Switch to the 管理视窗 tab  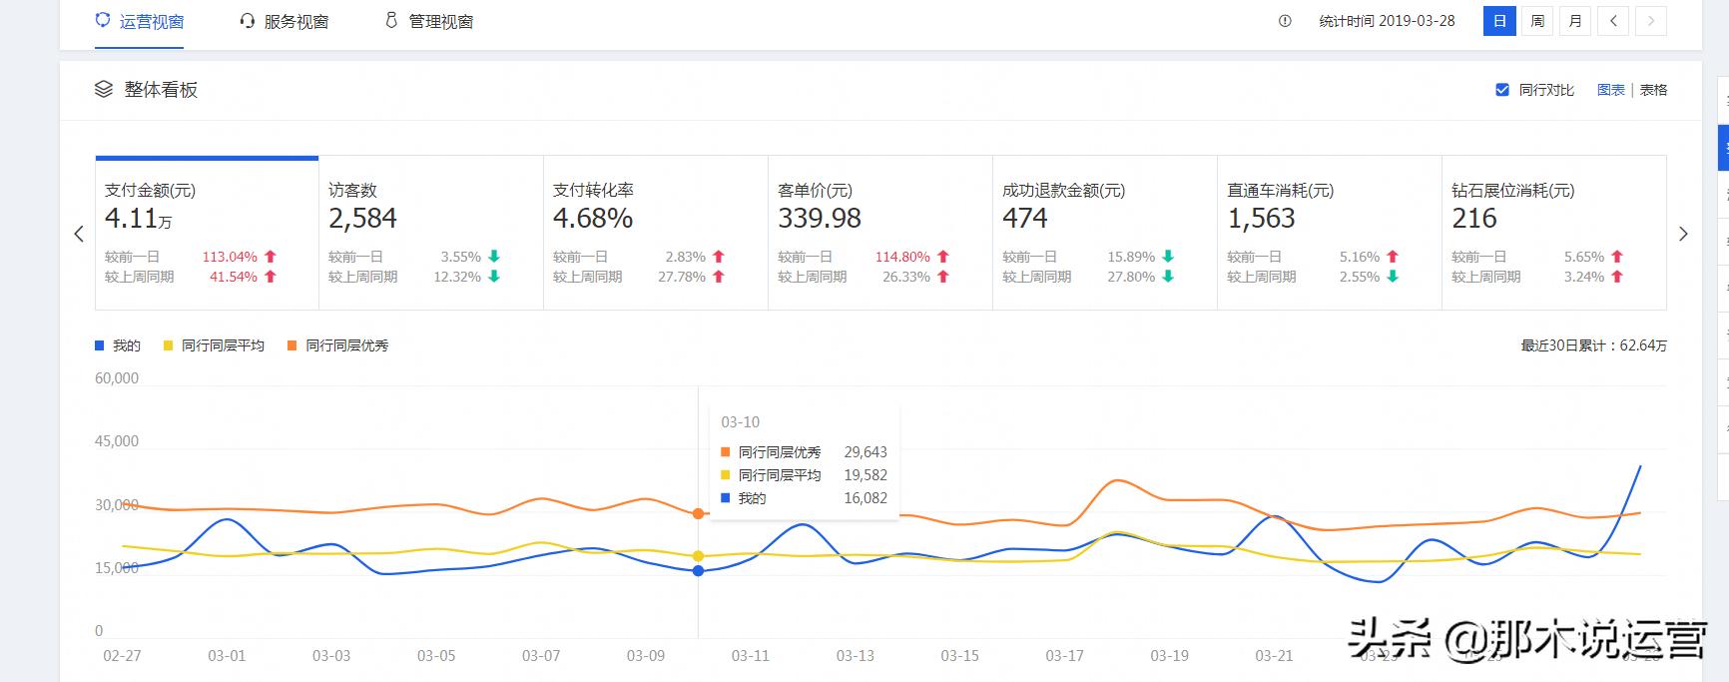[x=440, y=22]
